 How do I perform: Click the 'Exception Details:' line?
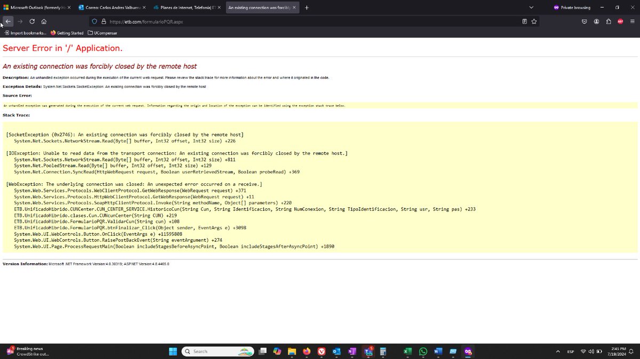coord(104,86)
